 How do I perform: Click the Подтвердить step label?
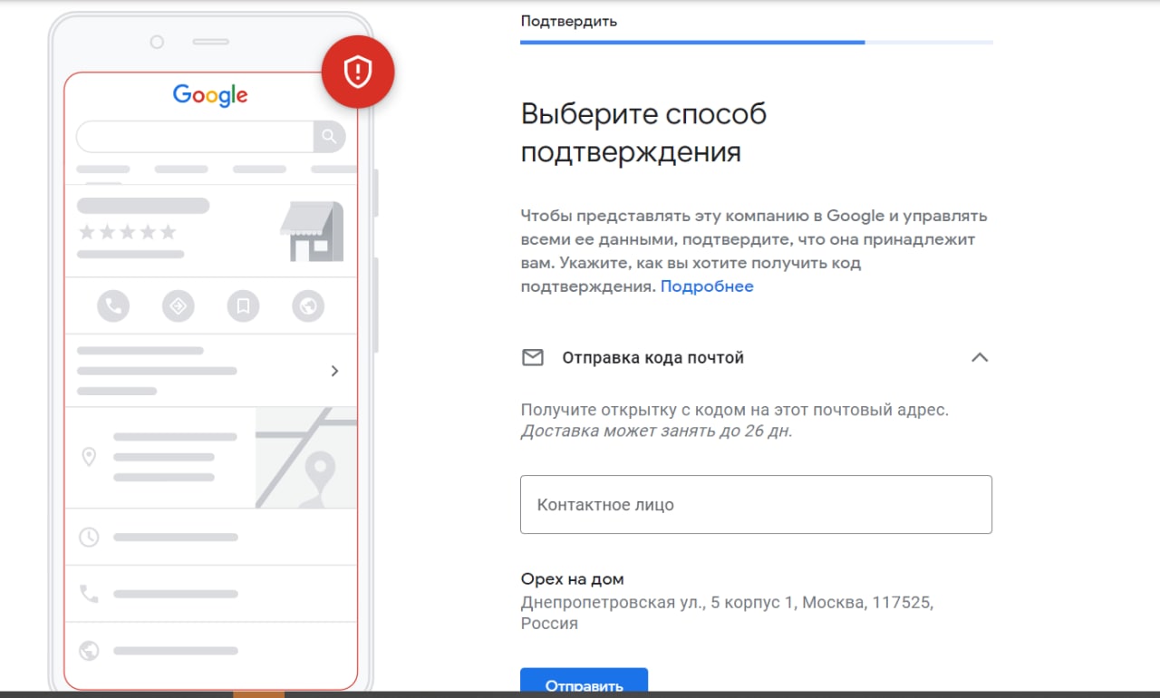point(568,21)
